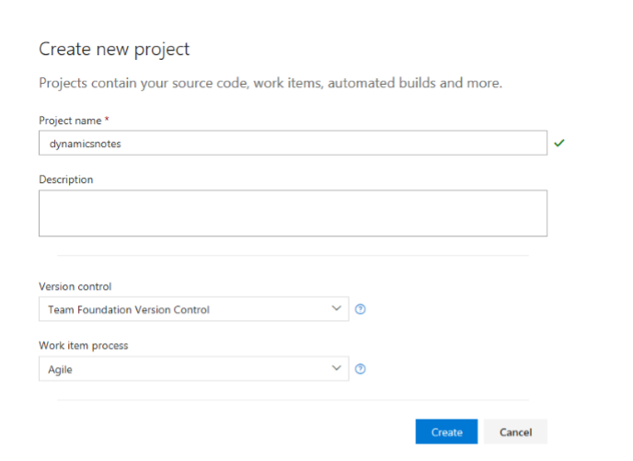Screen dimensions: 633x461
Task: Expand Version control list via chevron arrow
Action: (x=336, y=309)
